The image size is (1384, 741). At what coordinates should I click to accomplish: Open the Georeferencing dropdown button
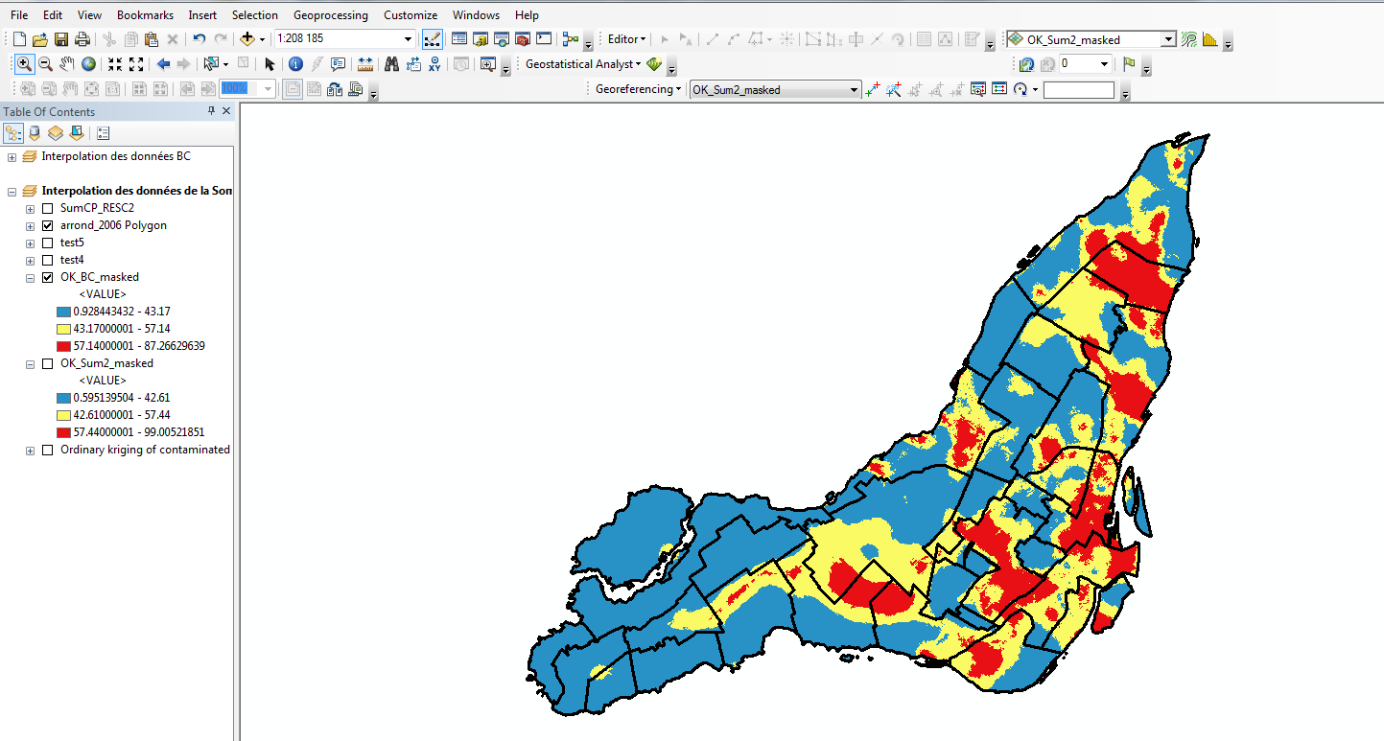(638, 89)
